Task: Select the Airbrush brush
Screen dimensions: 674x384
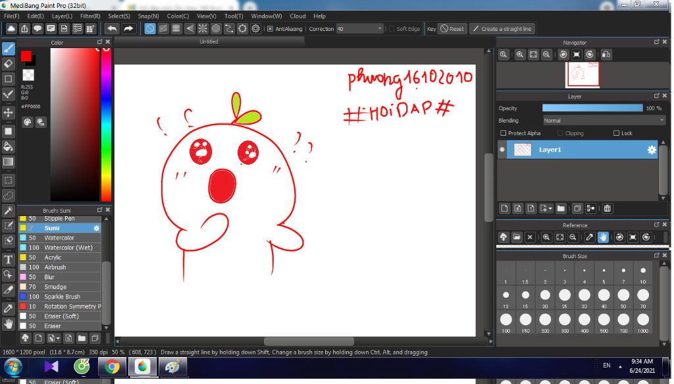Action: pyautogui.click(x=60, y=267)
